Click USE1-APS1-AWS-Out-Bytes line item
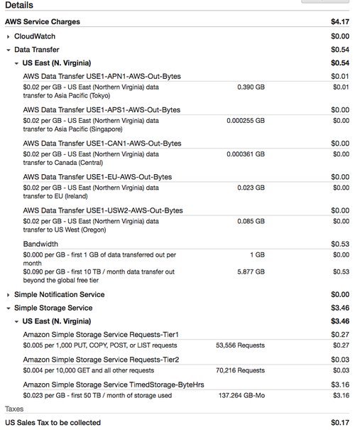 coord(102,109)
